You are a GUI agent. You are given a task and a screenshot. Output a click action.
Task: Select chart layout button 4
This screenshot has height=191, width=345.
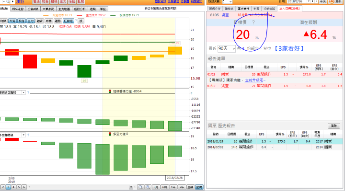coord(13,187)
